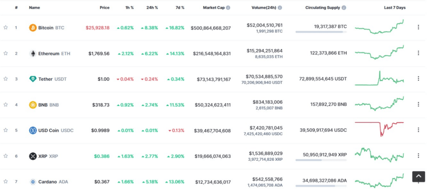Open USD Coin's red 7-day sparkline chart
427x191 pixels.
point(379,129)
